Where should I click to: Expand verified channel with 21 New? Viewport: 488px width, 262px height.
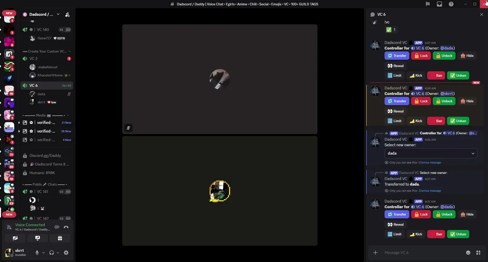[46, 123]
